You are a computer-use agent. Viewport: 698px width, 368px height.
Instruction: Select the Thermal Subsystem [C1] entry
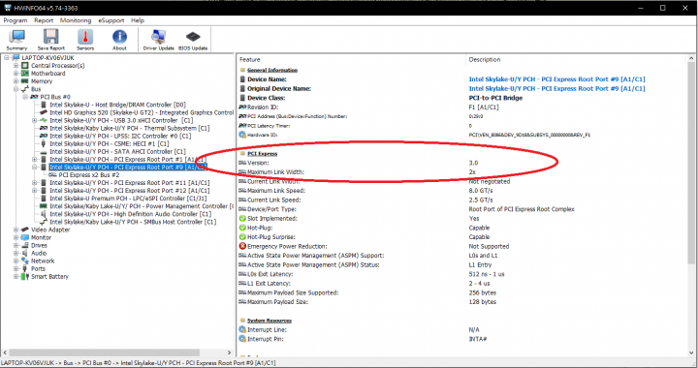[130, 129]
